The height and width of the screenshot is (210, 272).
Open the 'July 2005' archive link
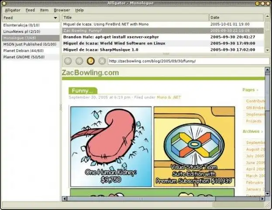pyautogui.click(x=255, y=156)
